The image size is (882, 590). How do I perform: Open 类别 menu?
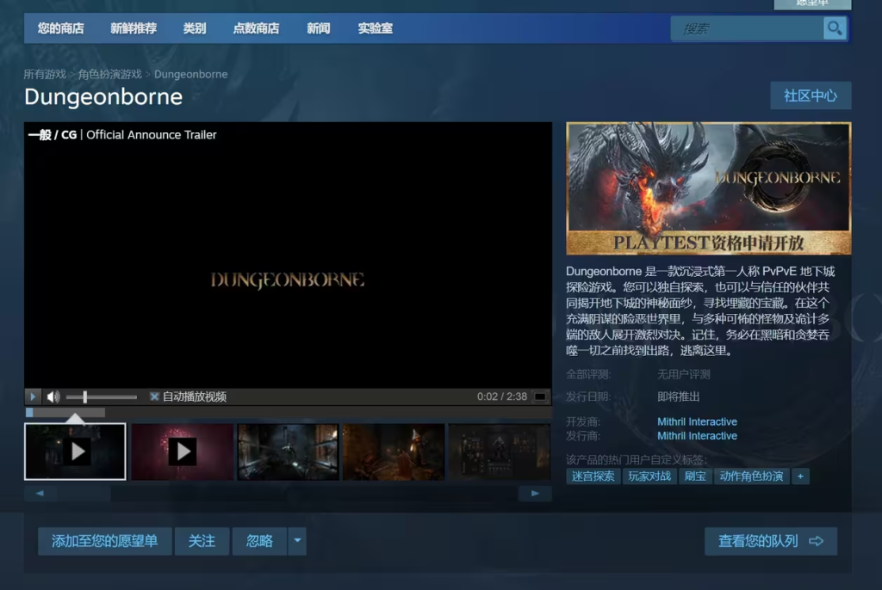coord(195,28)
